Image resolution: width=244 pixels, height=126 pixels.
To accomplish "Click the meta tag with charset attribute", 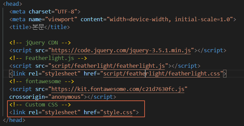I will (x=45, y=11).
